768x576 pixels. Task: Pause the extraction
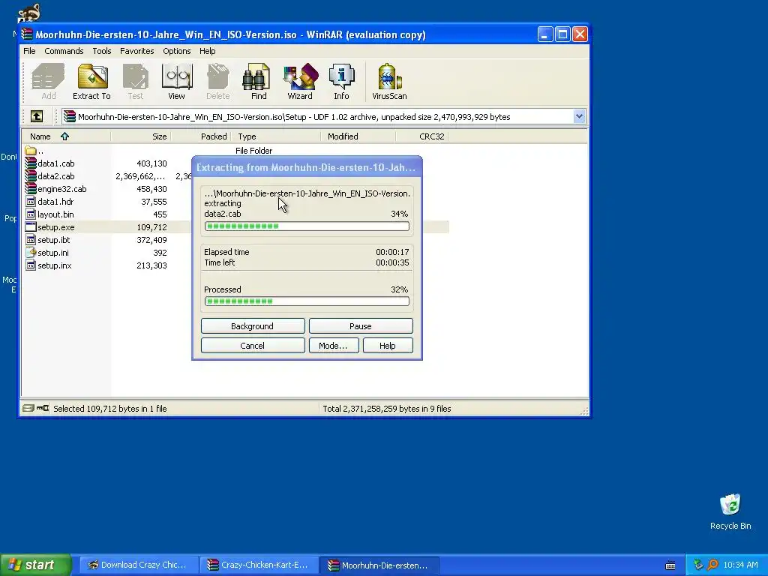tap(361, 325)
